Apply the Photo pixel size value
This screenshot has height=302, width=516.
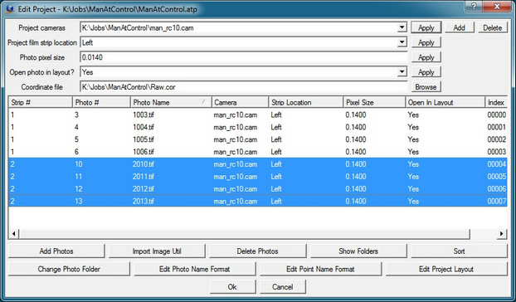[426, 57]
